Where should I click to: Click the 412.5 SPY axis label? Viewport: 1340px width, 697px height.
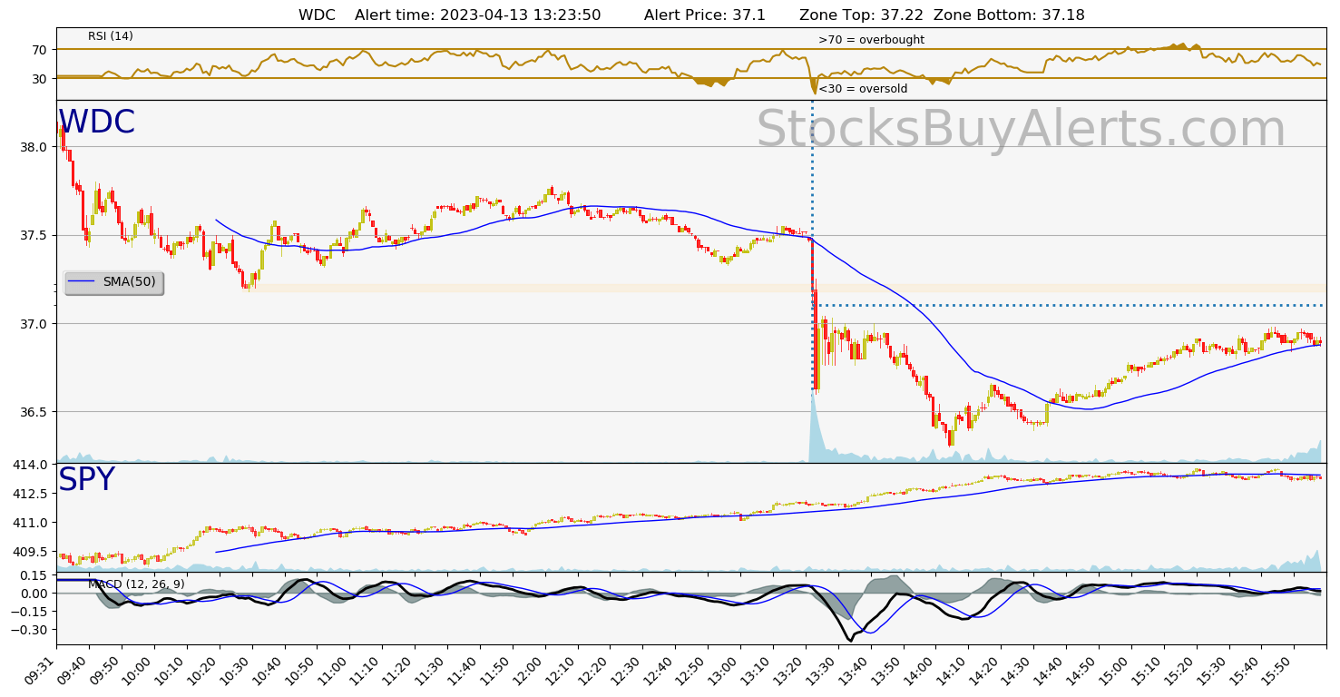(x=32, y=494)
